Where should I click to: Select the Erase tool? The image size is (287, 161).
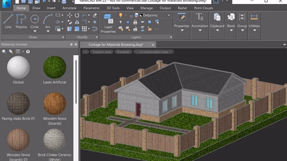tap(95, 15)
